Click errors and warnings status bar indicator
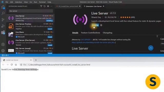The image size is (164, 92). (x=5, y=55)
